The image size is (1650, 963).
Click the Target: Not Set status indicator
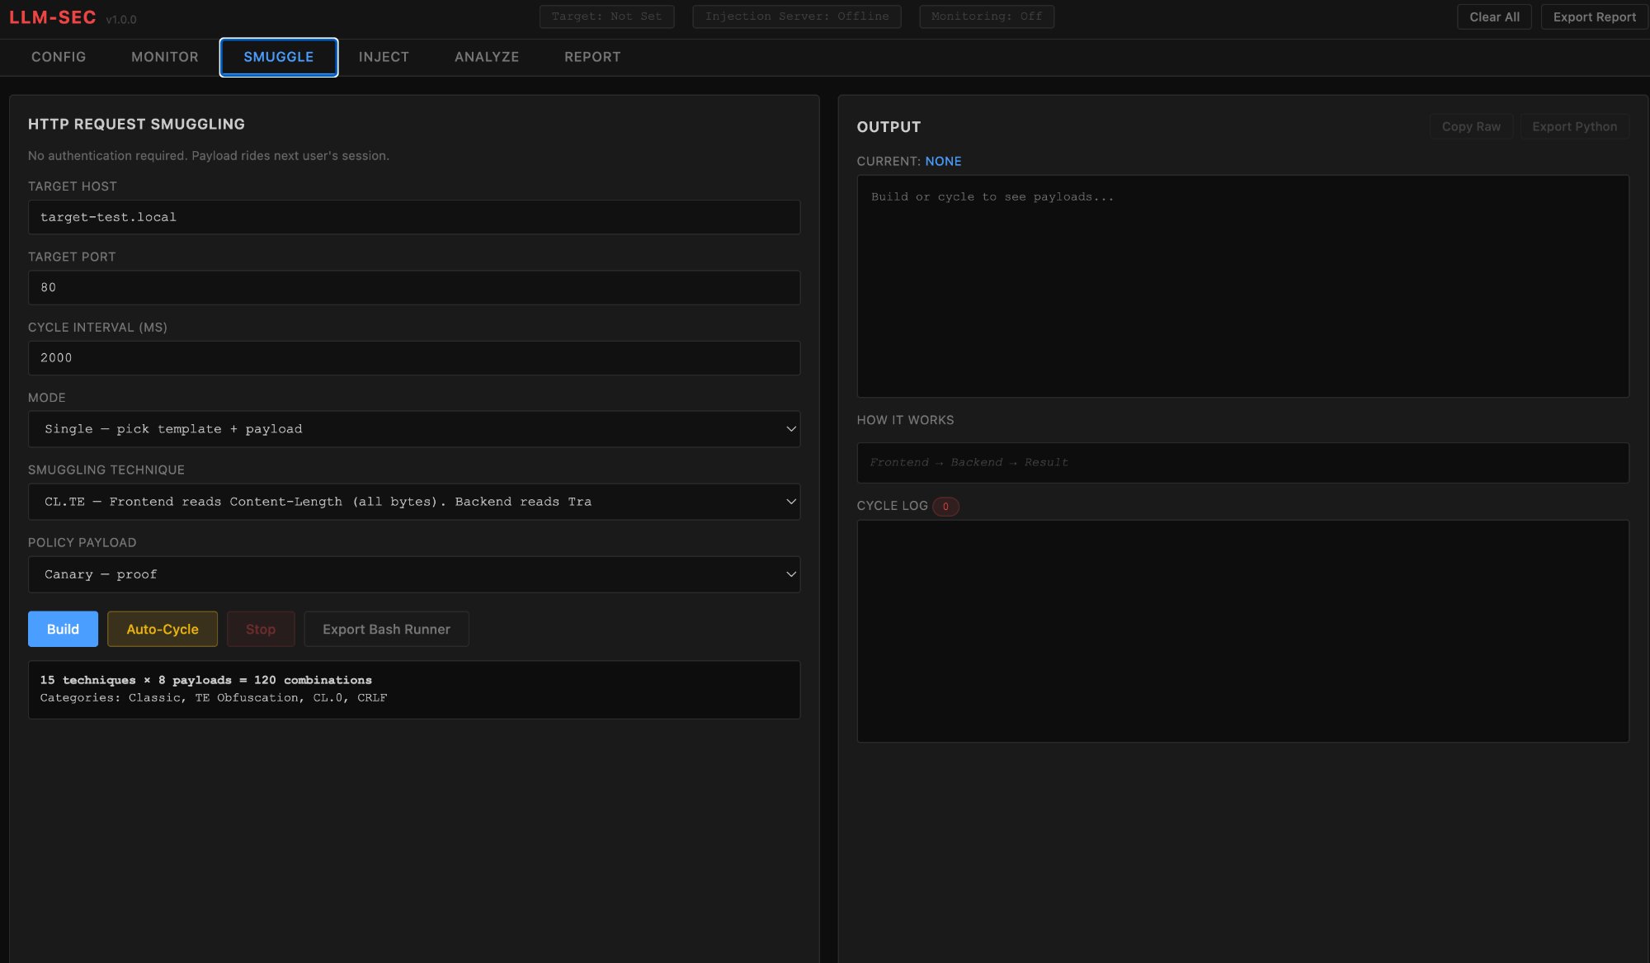[x=606, y=16]
